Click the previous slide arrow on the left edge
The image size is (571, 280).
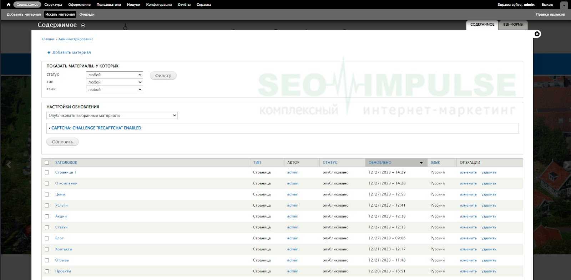click(9, 164)
